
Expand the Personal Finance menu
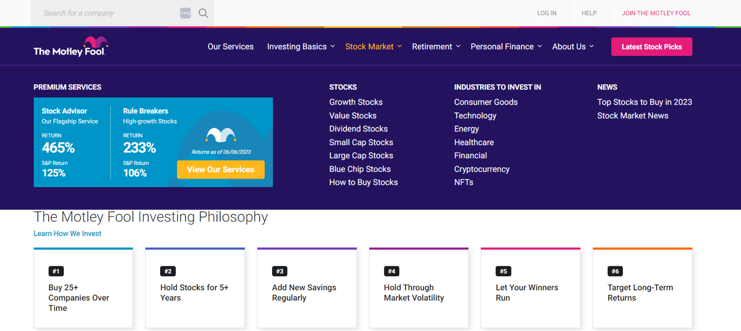coord(506,47)
